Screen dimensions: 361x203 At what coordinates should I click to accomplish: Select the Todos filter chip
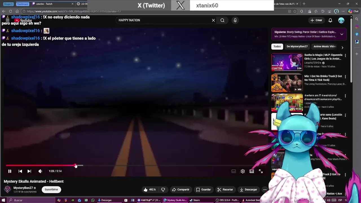click(277, 47)
